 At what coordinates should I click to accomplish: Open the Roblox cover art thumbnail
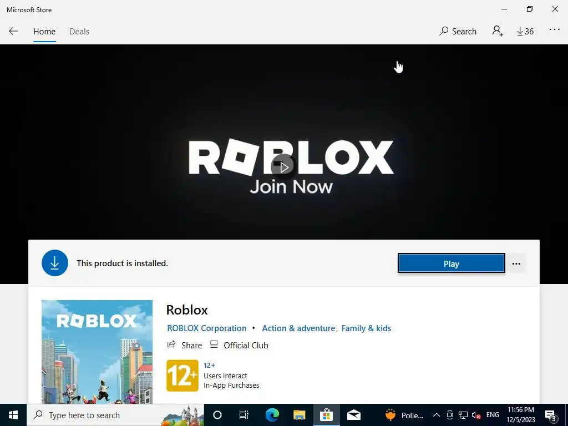[97, 352]
